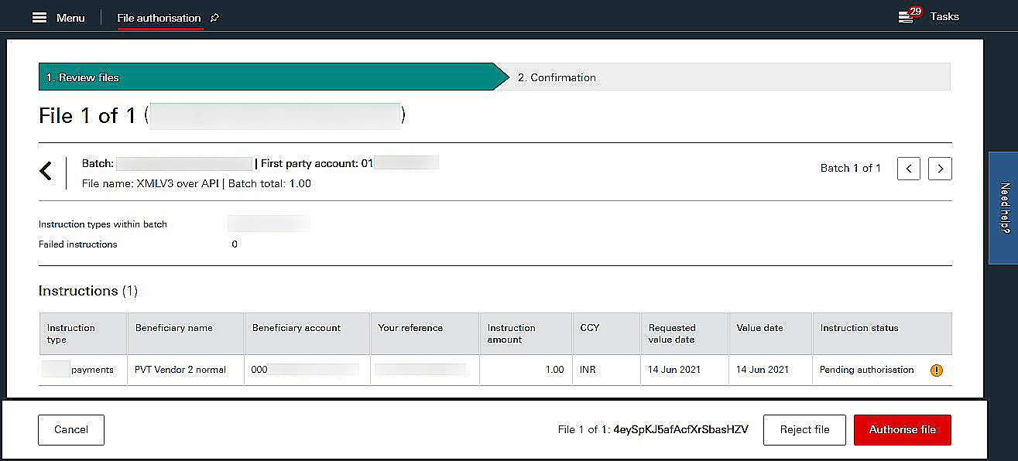This screenshot has width=1018, height=461.
Task: Click the Instruction status column header
Action: click(861, 327)
